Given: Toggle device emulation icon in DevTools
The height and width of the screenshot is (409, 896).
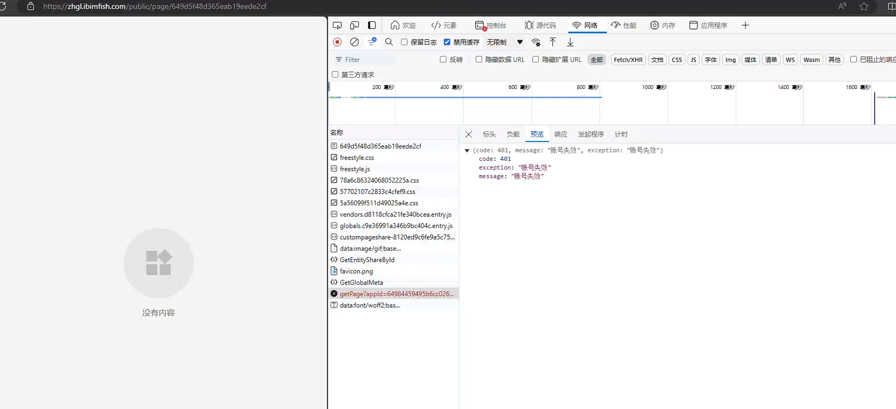Looking at the screenshot, I should coord(354,25).
